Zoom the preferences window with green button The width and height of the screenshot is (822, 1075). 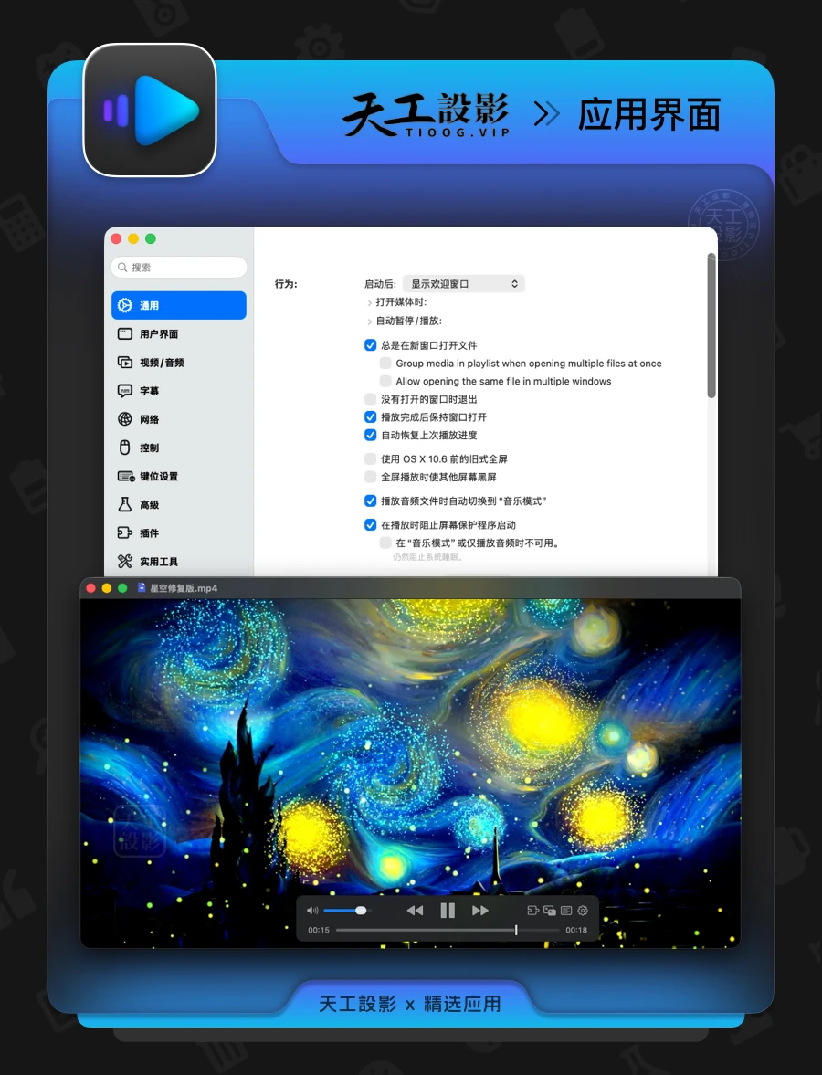(151, 238)
